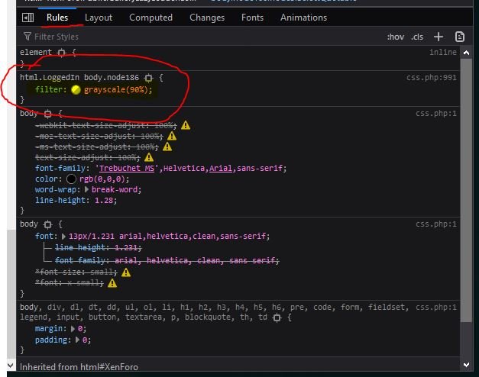
Task: Open css.php:1 link for font-family body rule
Action: point(436,114)
